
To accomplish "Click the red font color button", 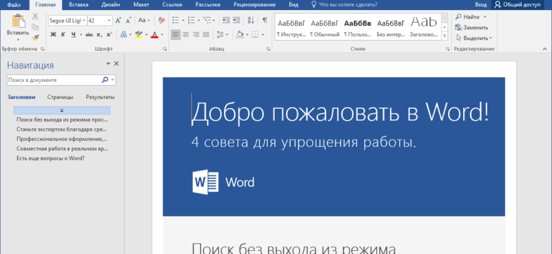I will pos(154,34).
